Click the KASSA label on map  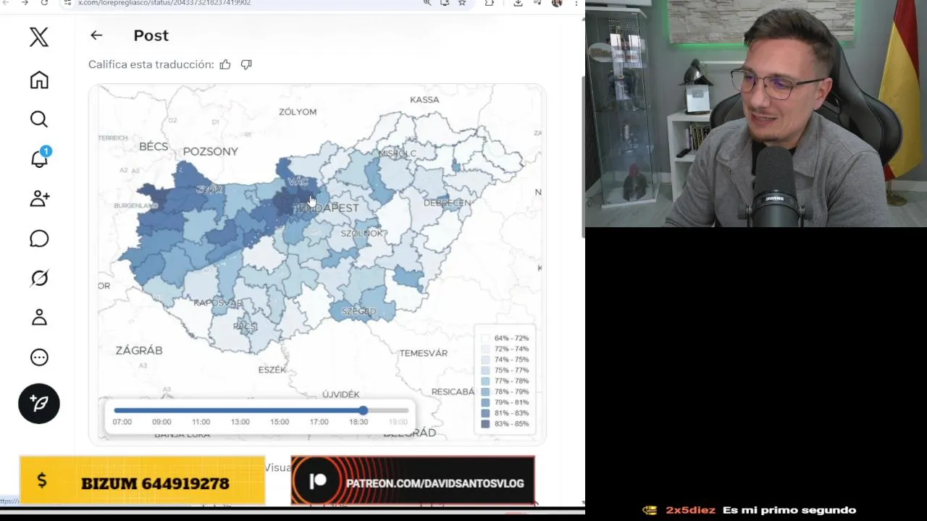click(424, 99)
